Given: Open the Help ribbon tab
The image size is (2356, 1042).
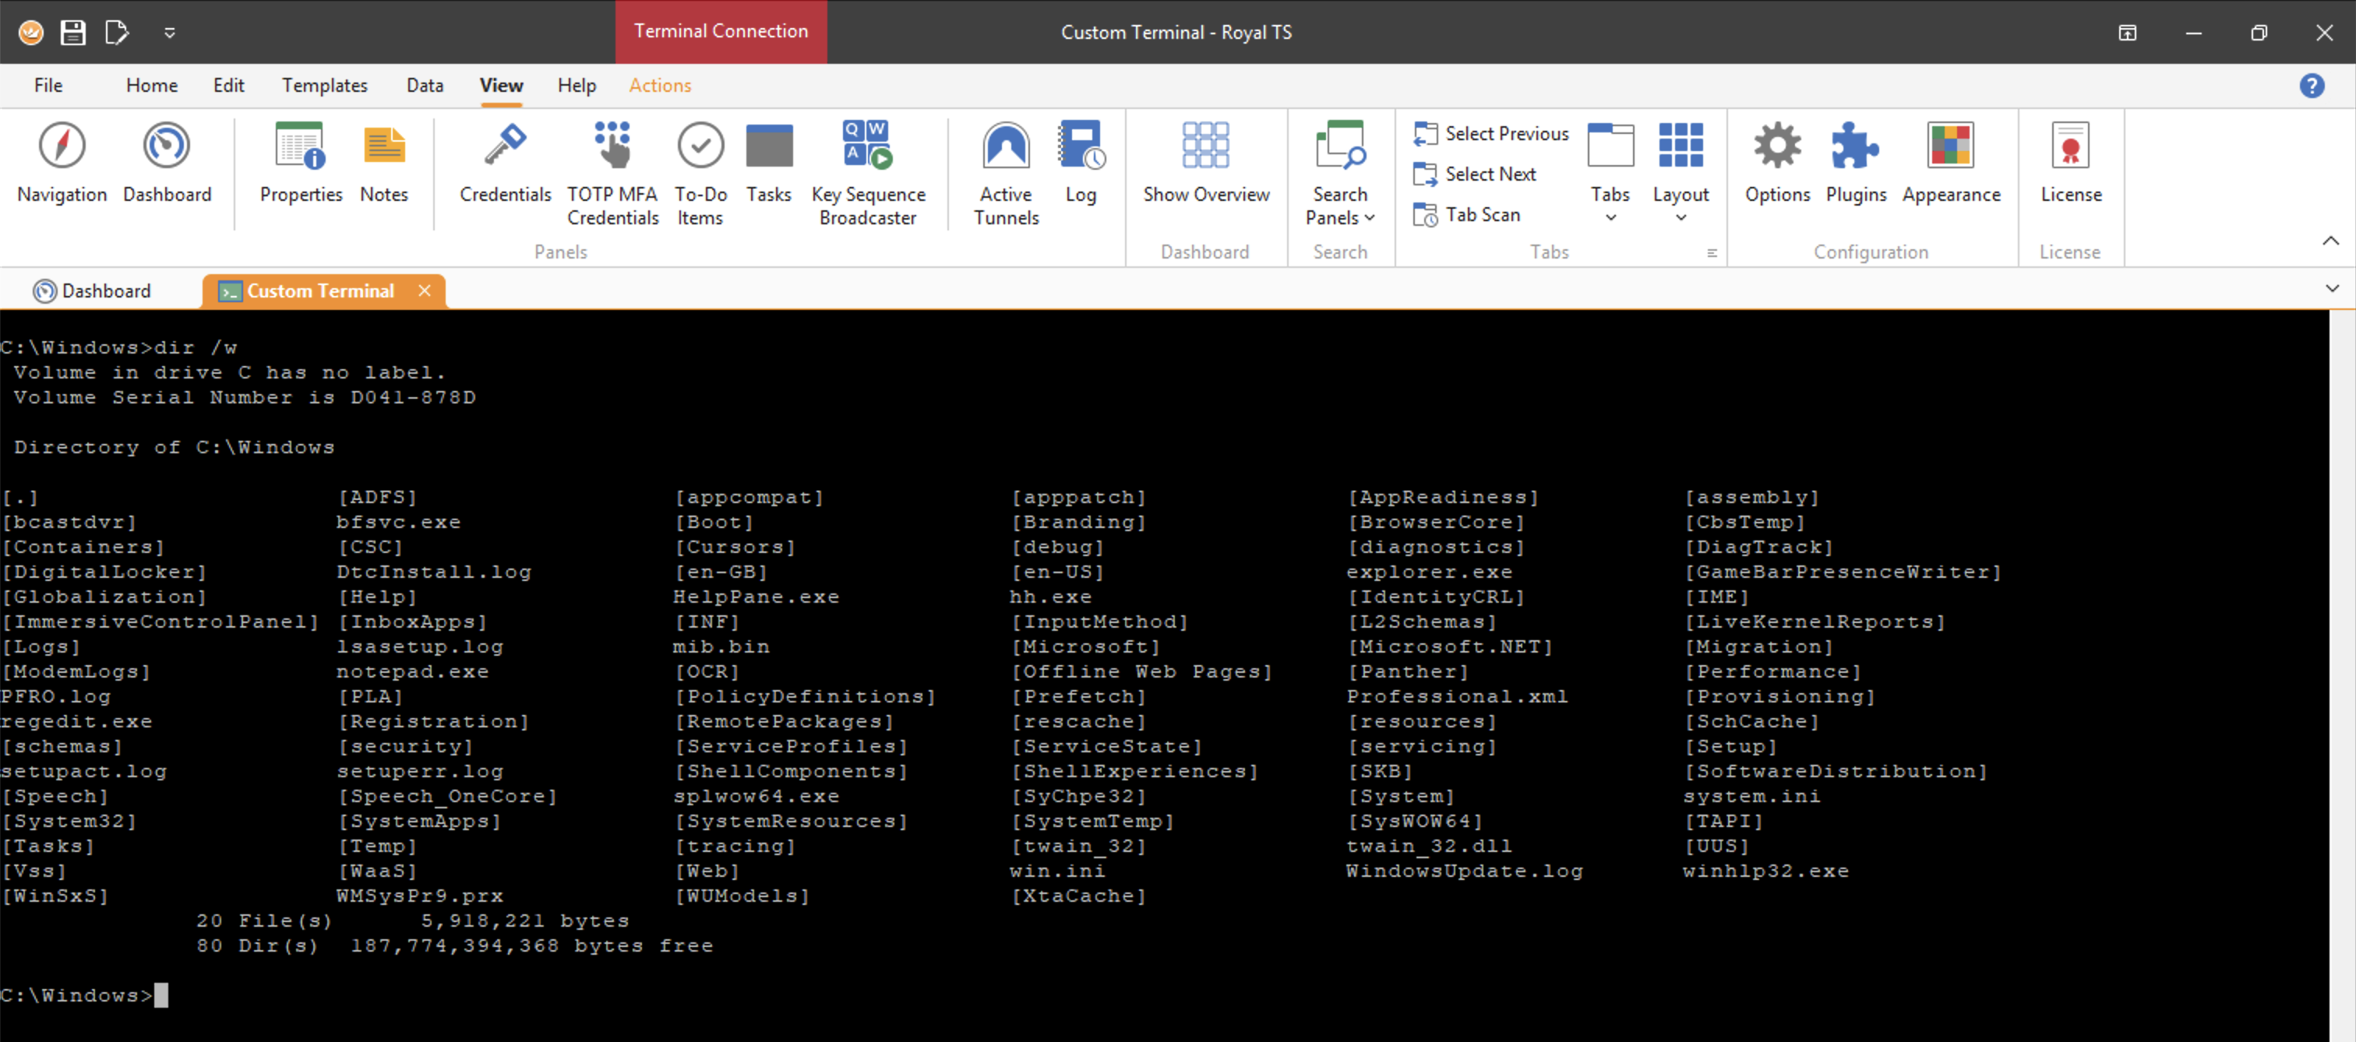Looking at the screenshot, I should click(577, 85).
